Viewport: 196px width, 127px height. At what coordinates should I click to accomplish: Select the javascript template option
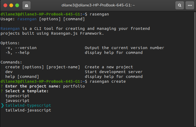(x=17, y=101)
